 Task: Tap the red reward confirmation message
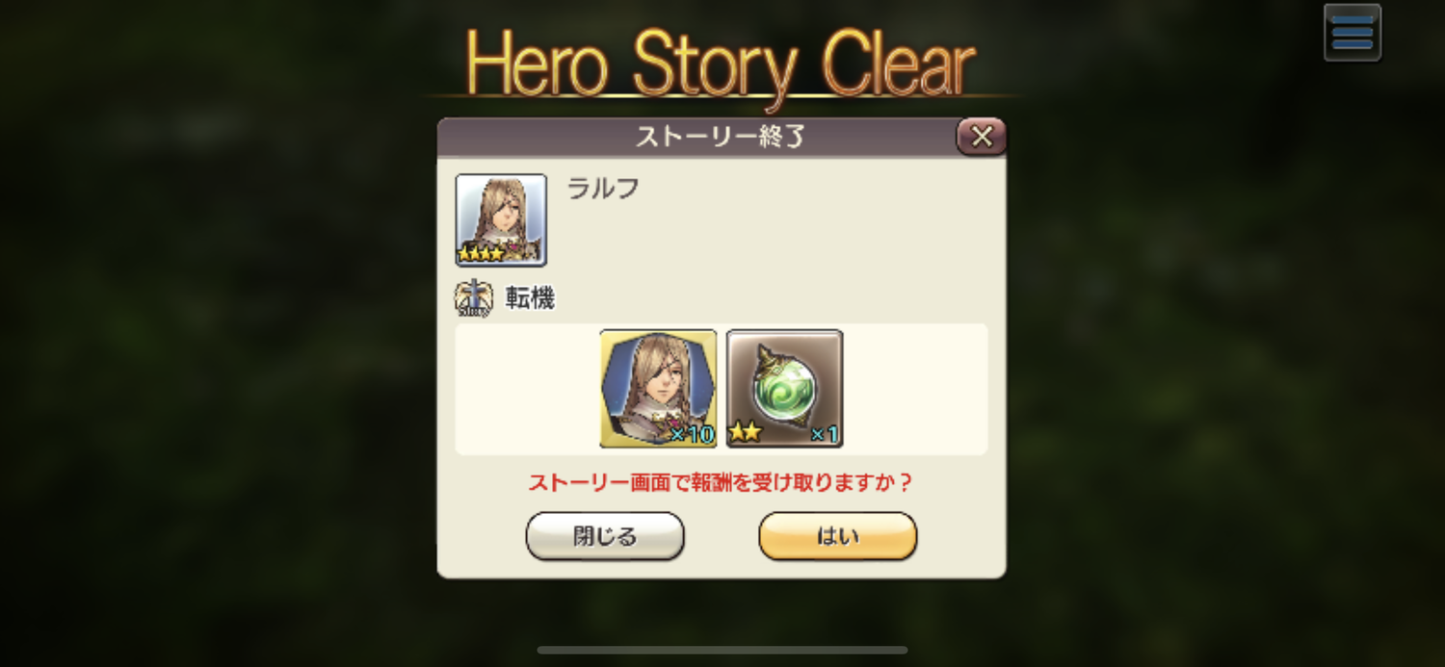[720, 483]
